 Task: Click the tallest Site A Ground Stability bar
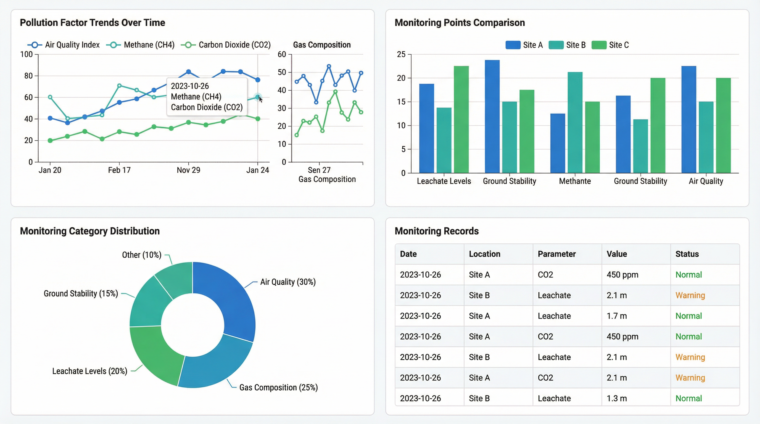tap(492, 116)
